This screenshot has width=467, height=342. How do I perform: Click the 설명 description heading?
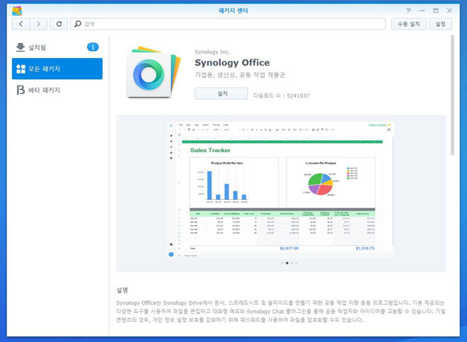[122, 290]
